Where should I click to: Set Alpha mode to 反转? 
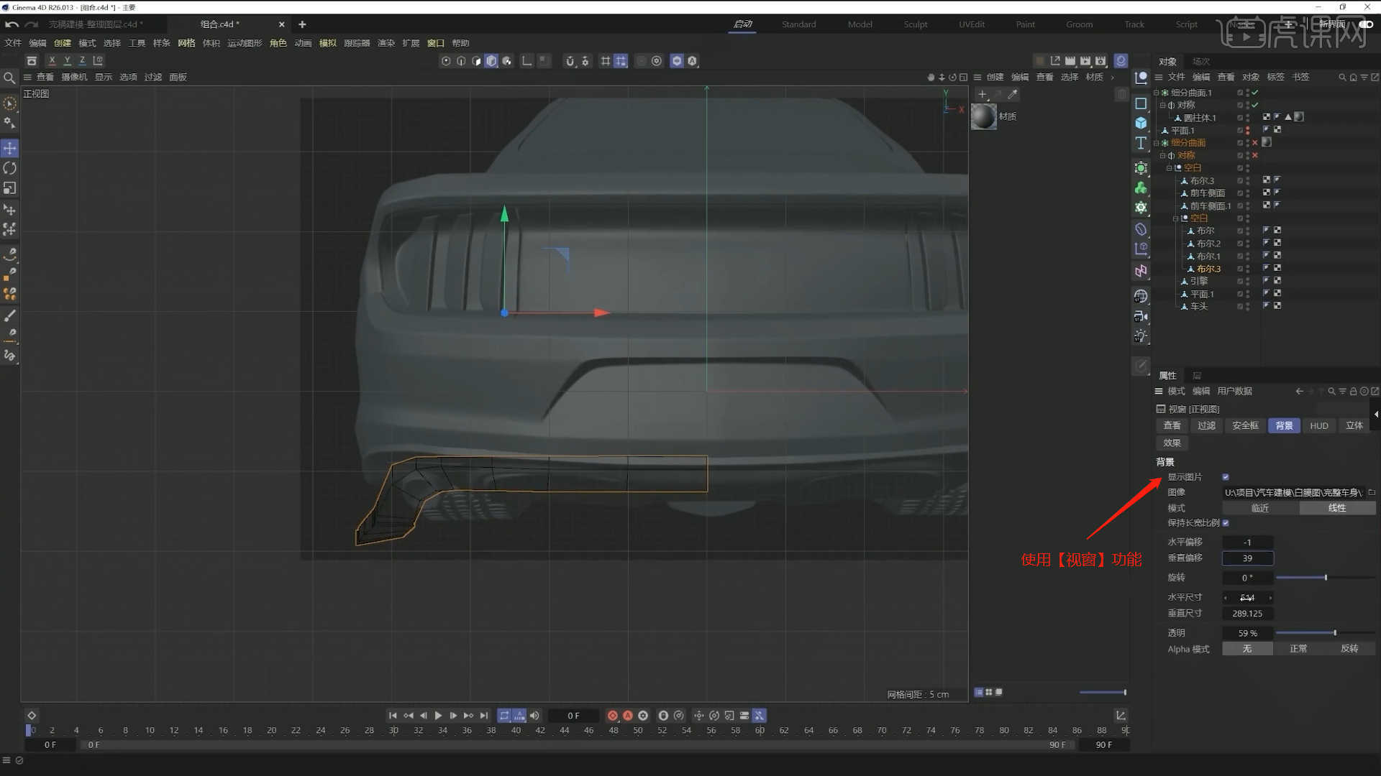click(1349, 649)
